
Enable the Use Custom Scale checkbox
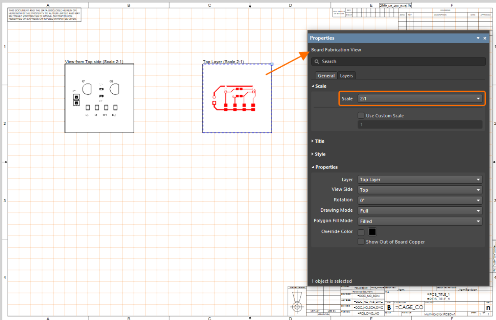361,116
